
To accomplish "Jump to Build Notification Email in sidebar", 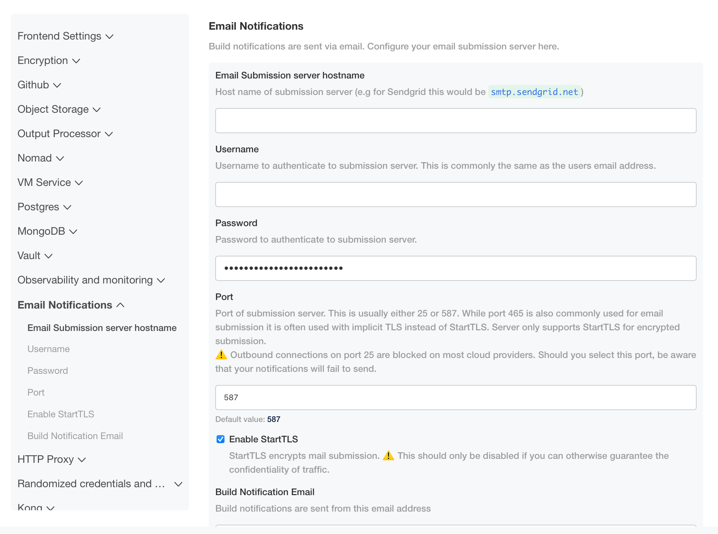I will point(75,436).
